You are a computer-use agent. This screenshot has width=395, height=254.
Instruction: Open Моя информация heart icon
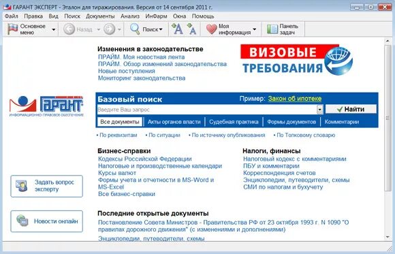(211, 29)
